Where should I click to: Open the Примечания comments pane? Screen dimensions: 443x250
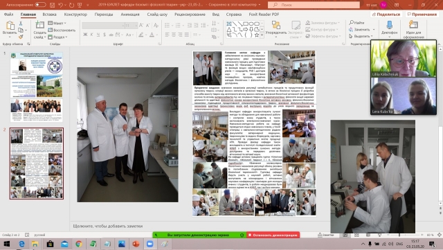(x=422, y=14)
